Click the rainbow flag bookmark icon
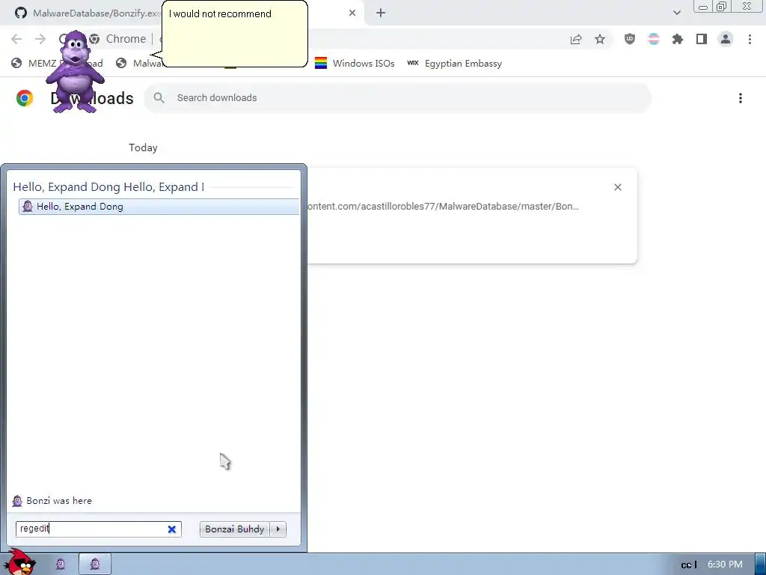 (x=321, y=63)
